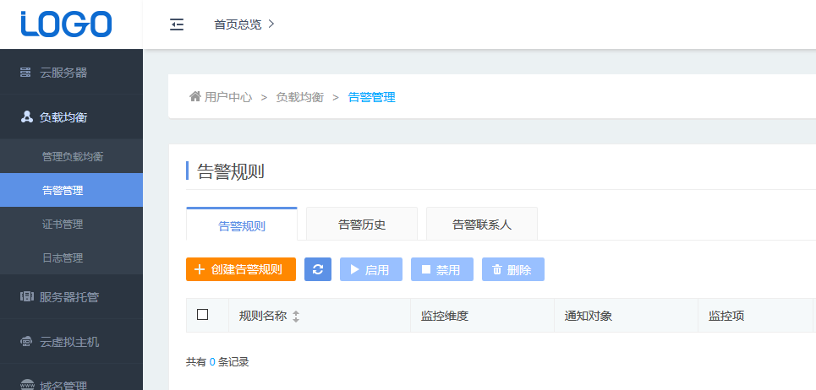Viewport: 816px width, 390px height.
Task: Sort by 规则名称 using sort arrows
Action: (296, 317)
